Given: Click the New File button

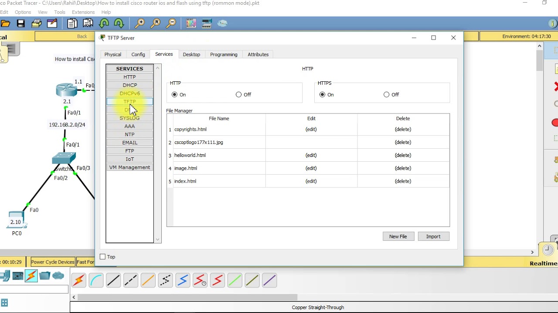Looking at the screenshot, I should coord(398,236).
